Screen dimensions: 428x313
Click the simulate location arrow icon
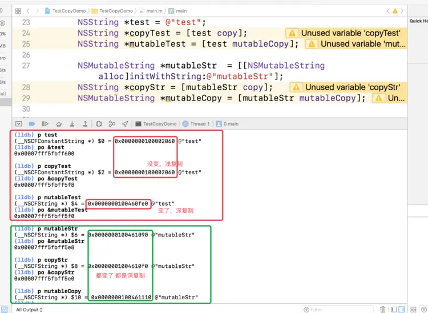click(x=125, y=124)
